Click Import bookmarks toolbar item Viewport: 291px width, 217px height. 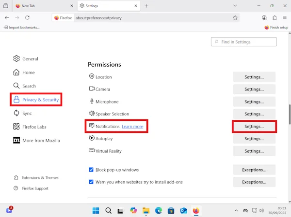click(21, 28)
